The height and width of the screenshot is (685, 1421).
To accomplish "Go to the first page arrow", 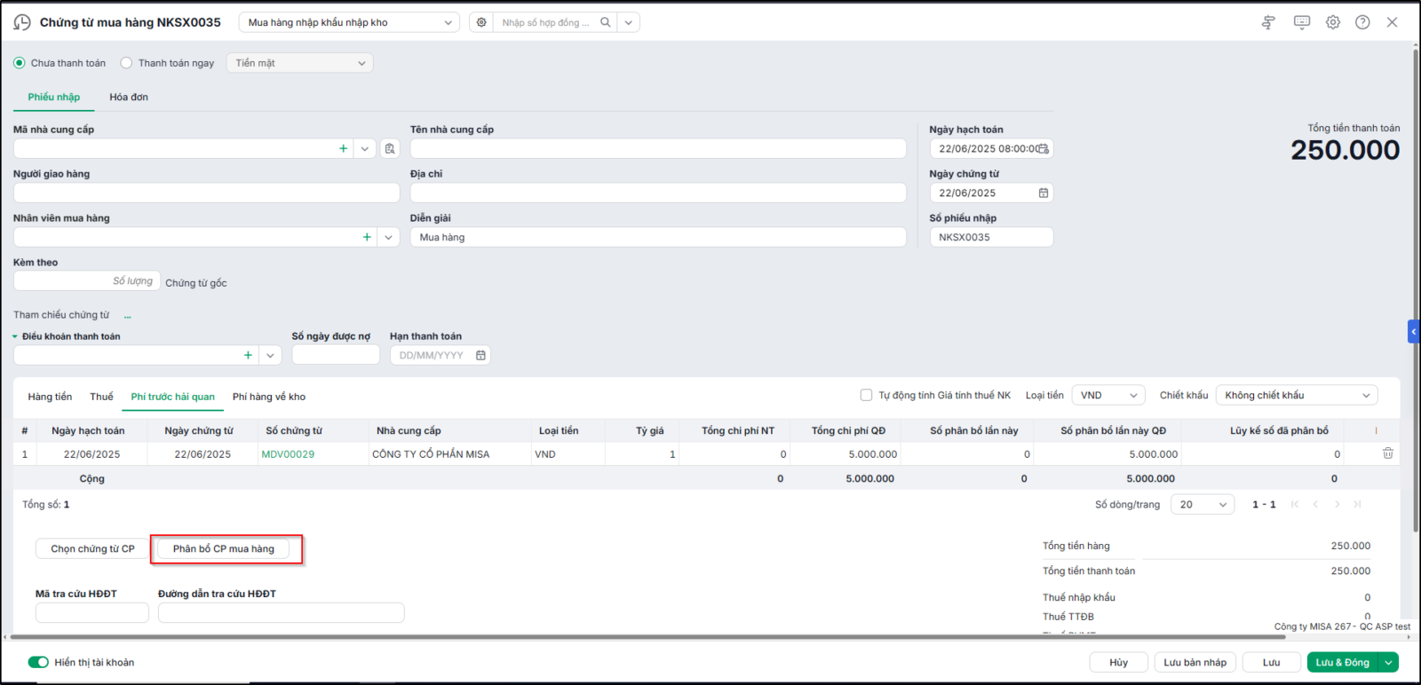I will pos(1295,504).
